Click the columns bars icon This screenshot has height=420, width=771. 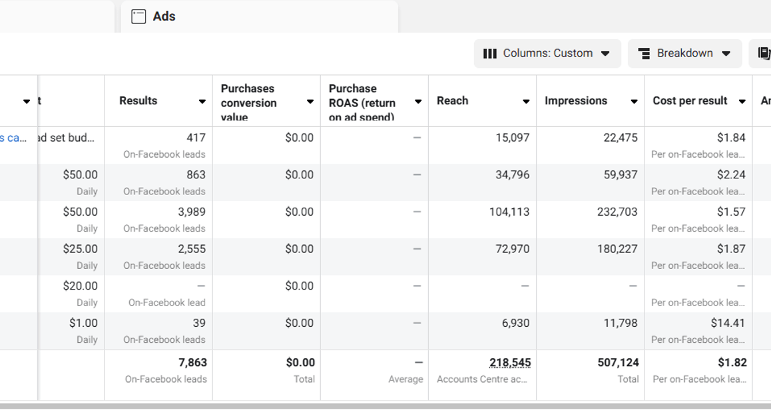490,54
